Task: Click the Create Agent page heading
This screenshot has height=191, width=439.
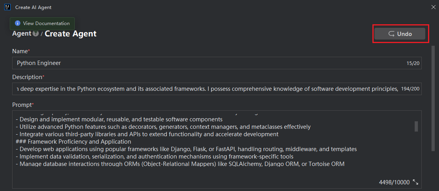Action: click(70, 34)
